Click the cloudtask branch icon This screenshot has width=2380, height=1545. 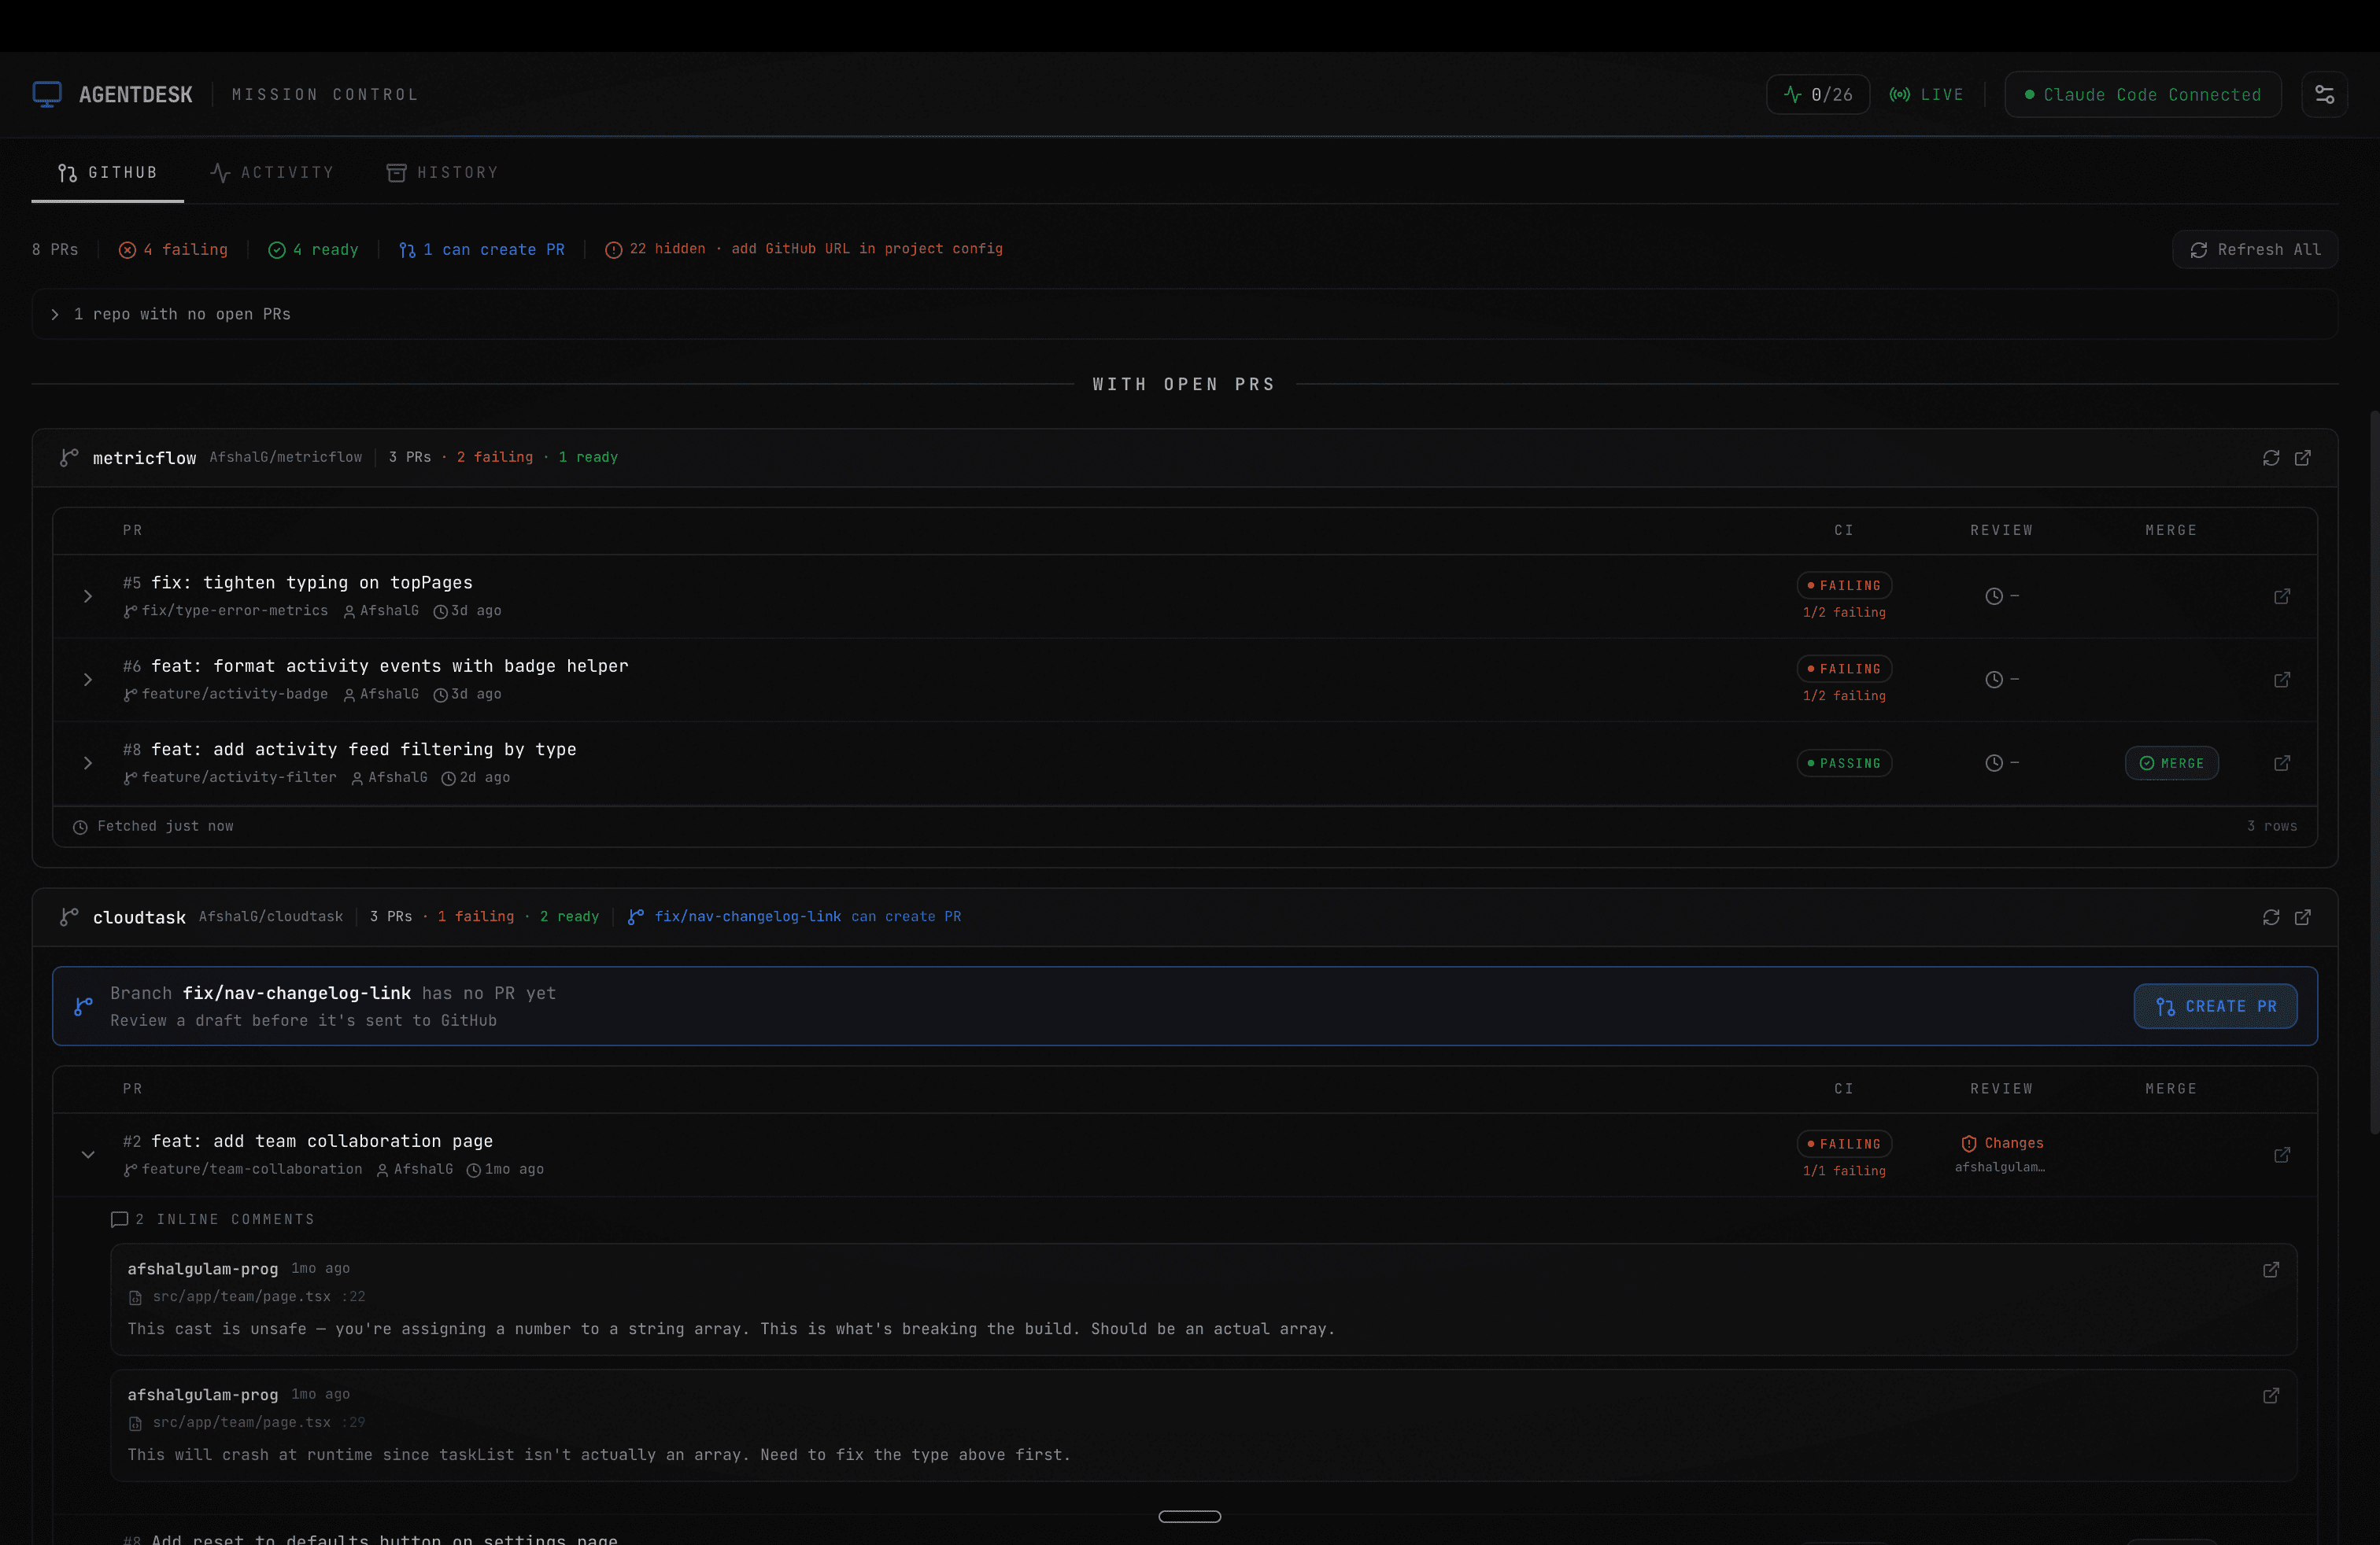click(x=69, y=917)
